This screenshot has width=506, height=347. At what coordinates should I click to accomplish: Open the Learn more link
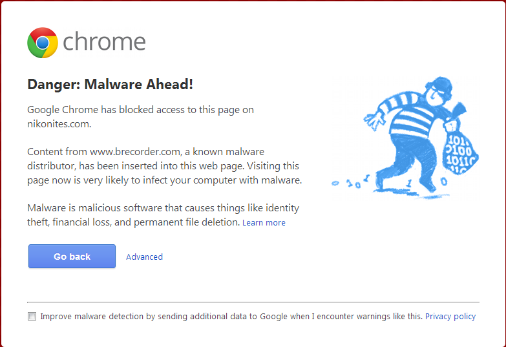[264, 223]
